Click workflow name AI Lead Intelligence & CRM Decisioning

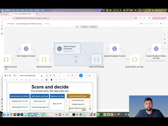click(29, 24)
